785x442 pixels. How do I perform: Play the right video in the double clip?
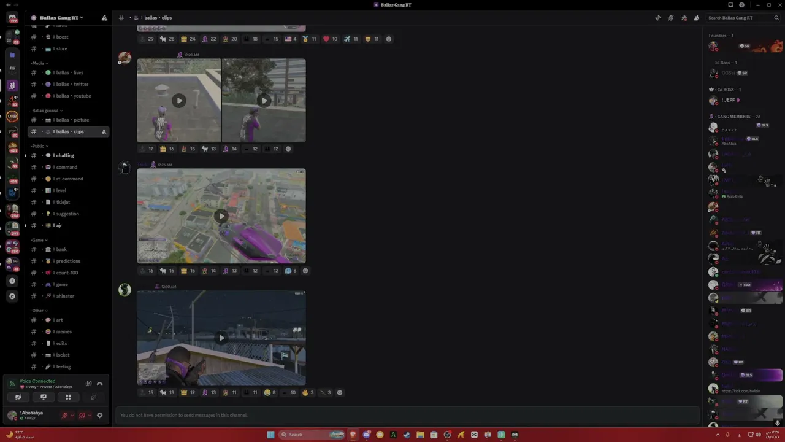(x=264, y=101)
